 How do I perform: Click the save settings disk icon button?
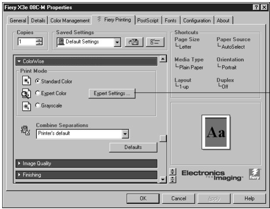click(134, 42)
